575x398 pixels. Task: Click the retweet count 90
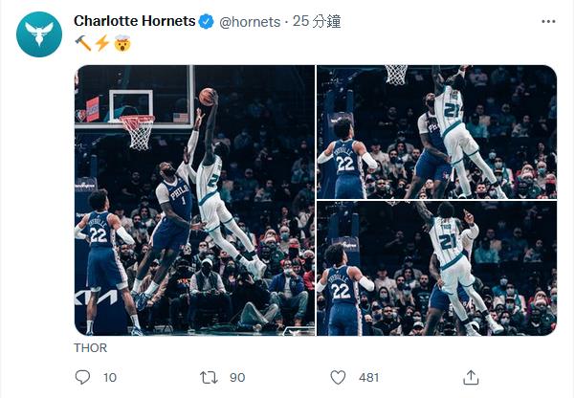pos(237,378)
